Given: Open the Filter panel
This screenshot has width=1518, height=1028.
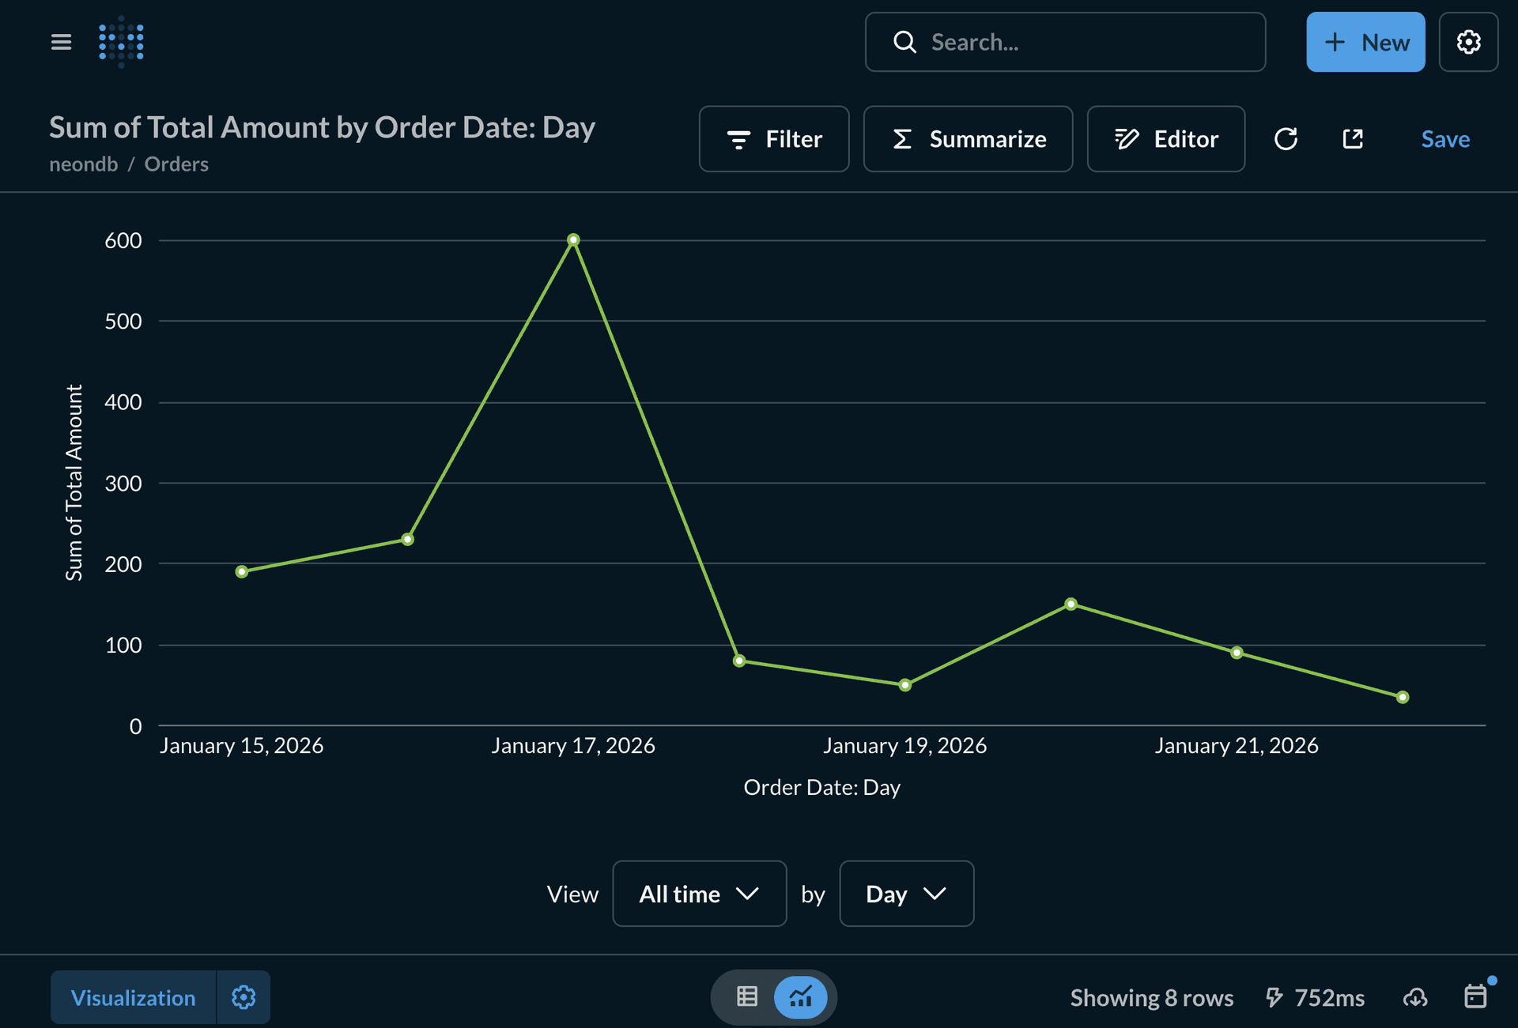Looking at the screenshot, I should [x=773, y=139].
